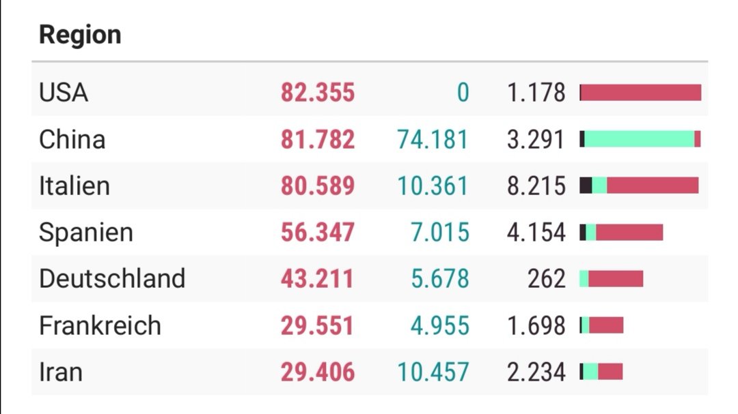Viewport: 738px width, 414px height.
Task: Select Spanien in the table
Action: coord(86,232)
